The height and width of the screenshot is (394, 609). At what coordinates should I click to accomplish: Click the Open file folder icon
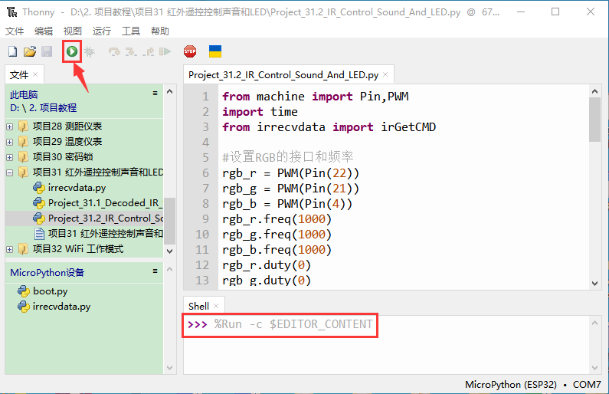(29, 51)
